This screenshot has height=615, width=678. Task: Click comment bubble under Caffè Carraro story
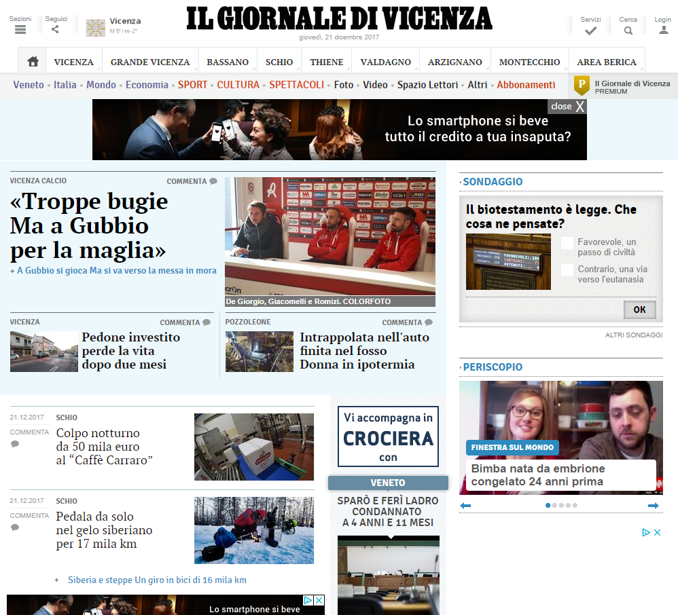[15, 444]
